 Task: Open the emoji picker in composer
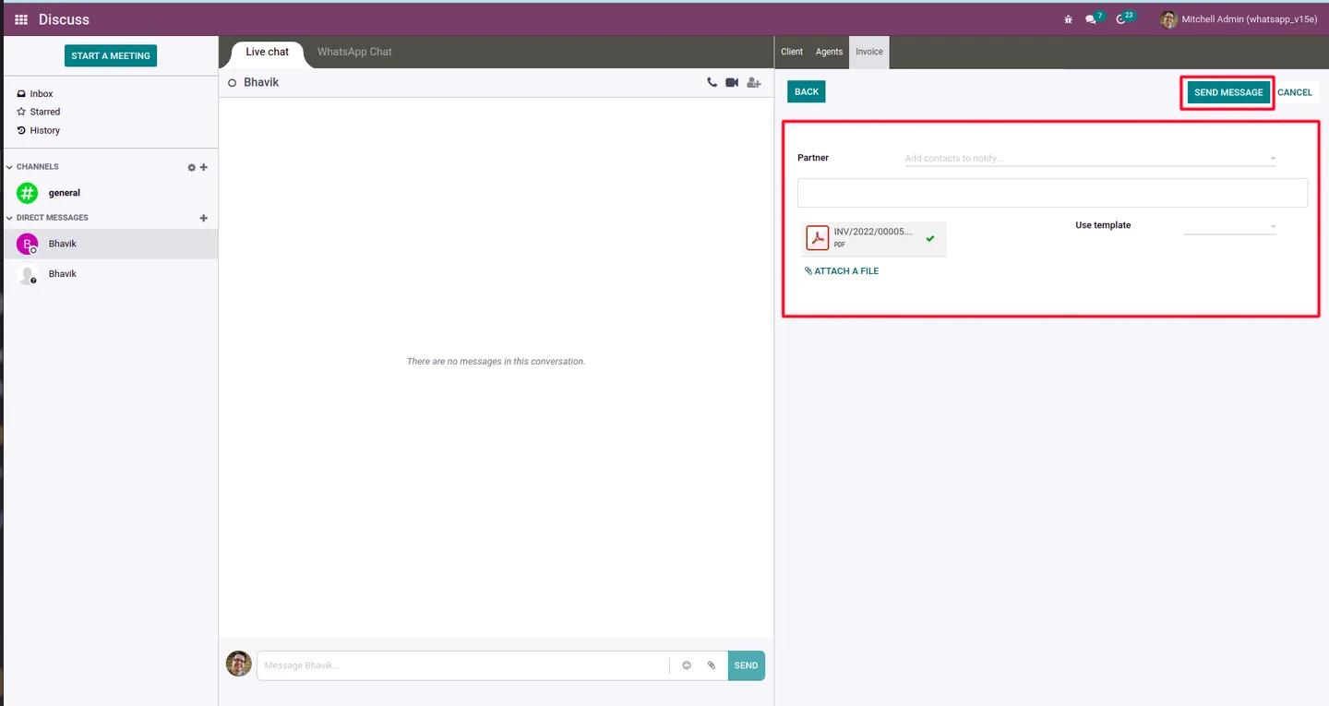click(x=687, y=665)
